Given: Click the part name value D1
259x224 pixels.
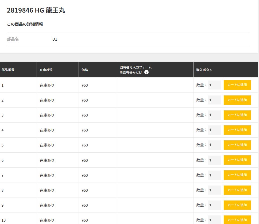Looking at the screenshot, I should pyautogui.click(x=55, y=39).
